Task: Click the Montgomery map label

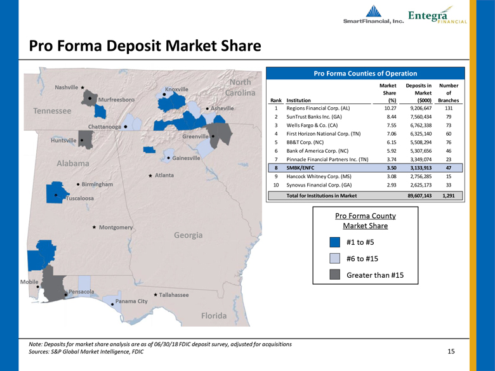Action: 116,228
